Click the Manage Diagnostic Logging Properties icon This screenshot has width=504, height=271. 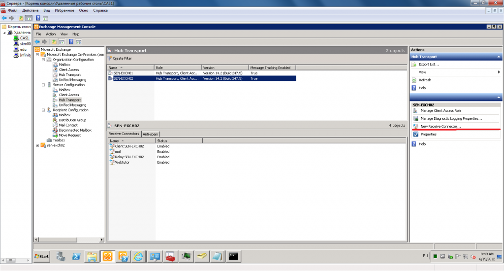pyautogui.click(x=415, y=118)
